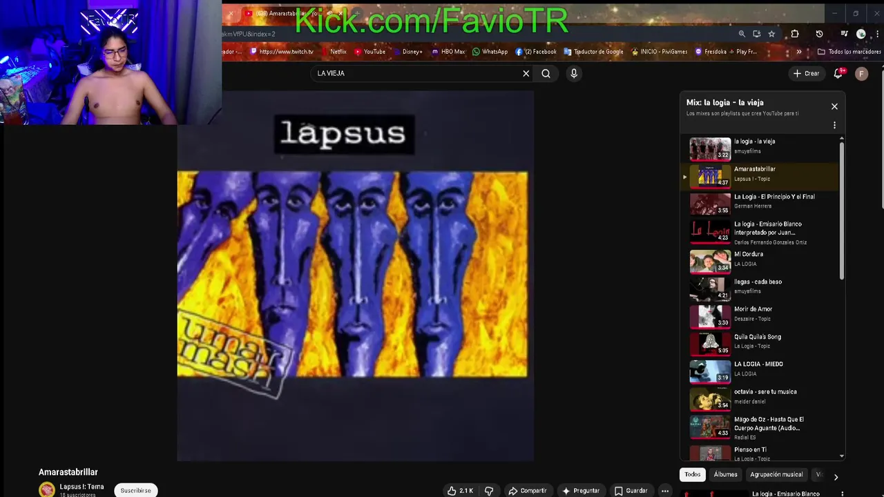Like the video with thumbs up
The image size is (884, 497).
tap(460, 491)
